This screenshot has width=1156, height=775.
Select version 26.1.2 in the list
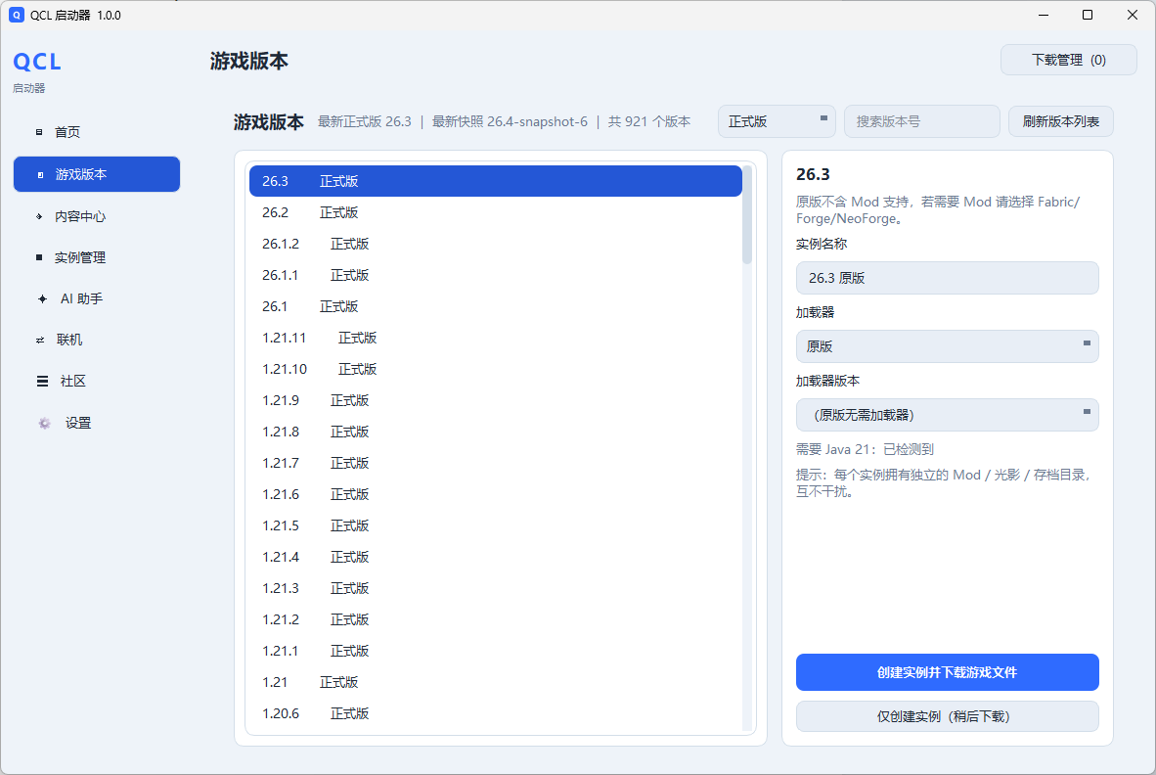(x=496, y=244)
